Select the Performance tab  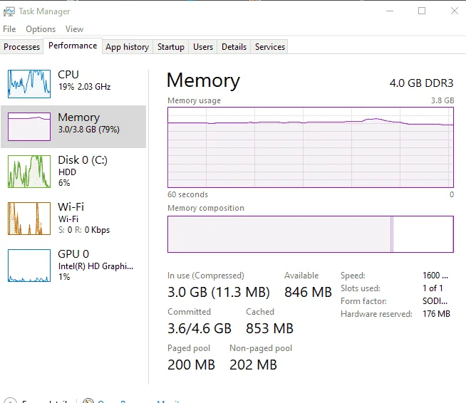click(73, 46)
